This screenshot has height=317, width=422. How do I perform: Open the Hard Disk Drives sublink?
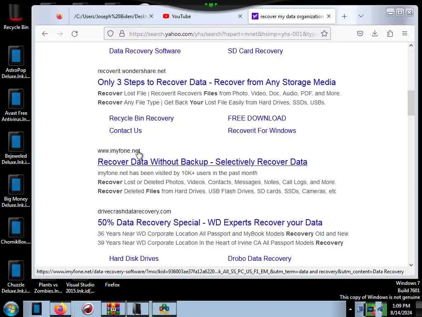click(x=134, y=258)
